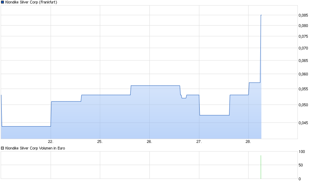The width and height of the screenshot is (312, 182).
Task: Click the gray volume legend swatch
Action: (3, 148)
